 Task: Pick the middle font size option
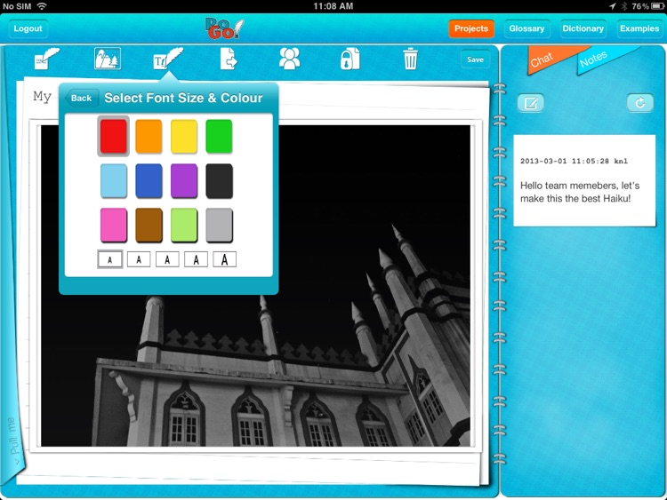pyautogui.click(x=167, y=259)
